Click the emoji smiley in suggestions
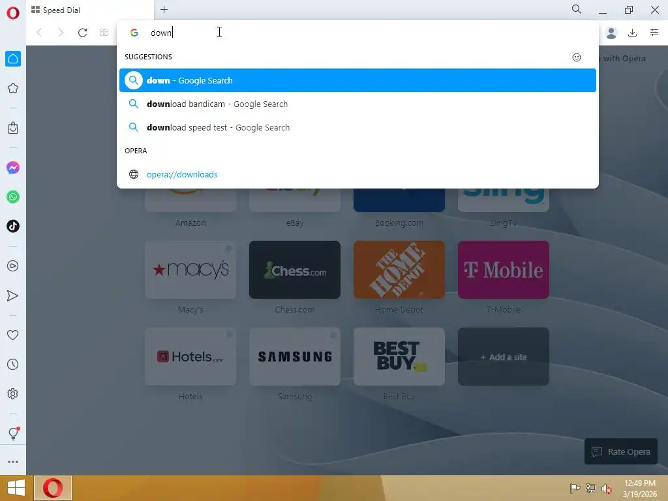 [577, 57]
